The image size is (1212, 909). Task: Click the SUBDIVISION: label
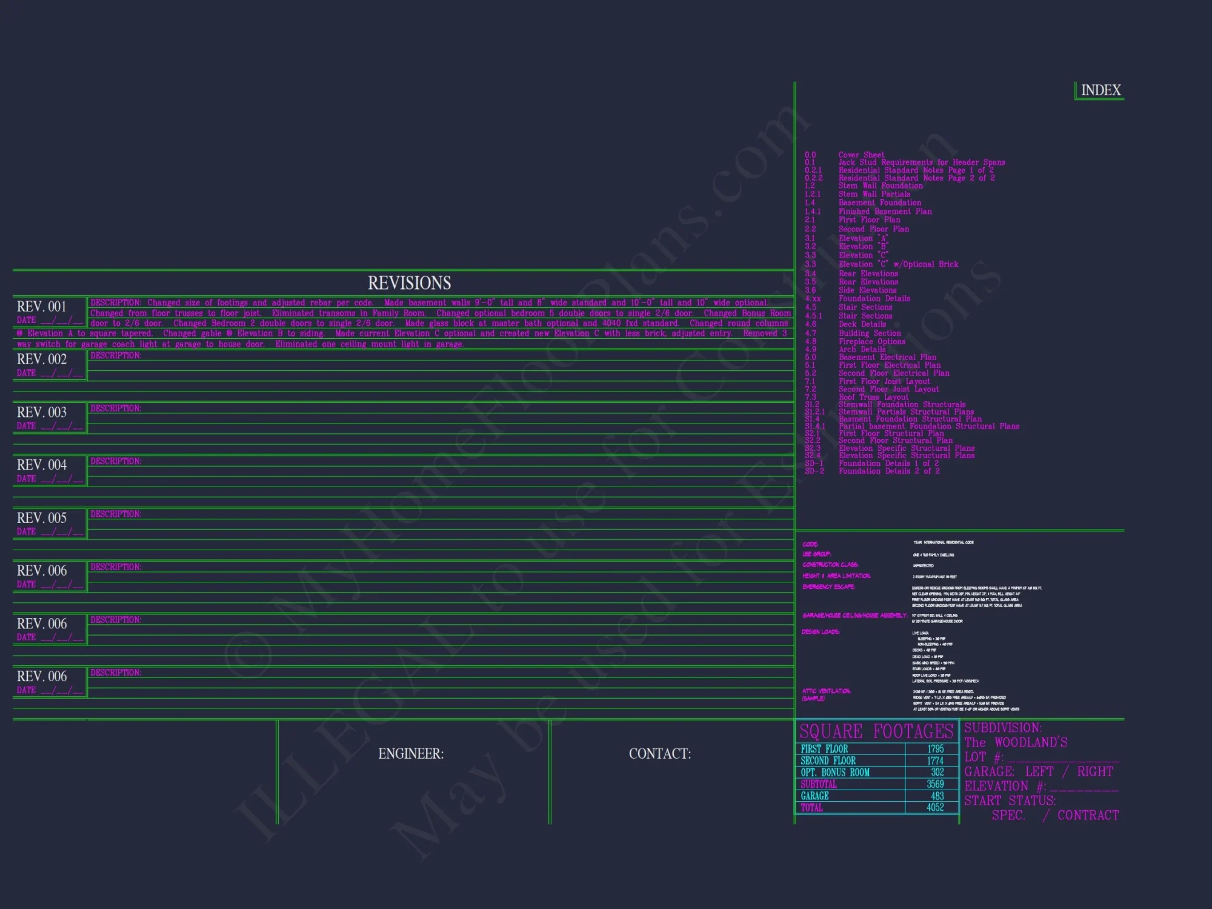[1003, 728]
